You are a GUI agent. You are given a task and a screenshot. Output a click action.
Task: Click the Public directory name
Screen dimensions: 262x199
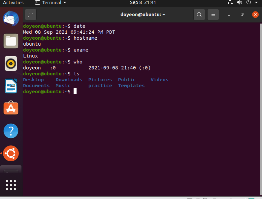127,80
